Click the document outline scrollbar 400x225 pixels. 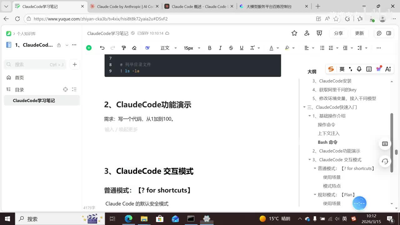tap(392, 142)
